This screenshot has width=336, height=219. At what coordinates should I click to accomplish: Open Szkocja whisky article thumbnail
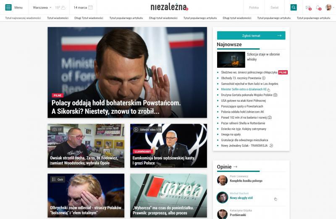[x=231, y=60]
